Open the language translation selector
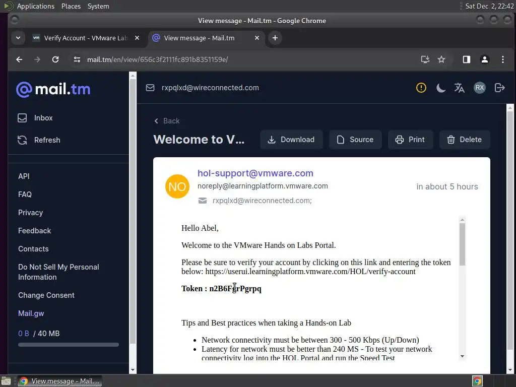Image resolution: width=516 pixels, height=387 pixels. coord(460,88)
